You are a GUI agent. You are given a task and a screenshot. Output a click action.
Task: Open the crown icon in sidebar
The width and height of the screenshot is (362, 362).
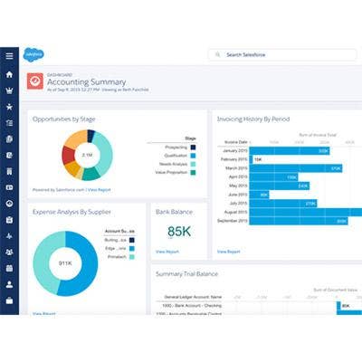[x=9, y=90]
